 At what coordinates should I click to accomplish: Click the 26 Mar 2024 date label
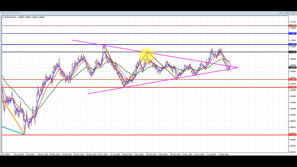pos(175,154)
